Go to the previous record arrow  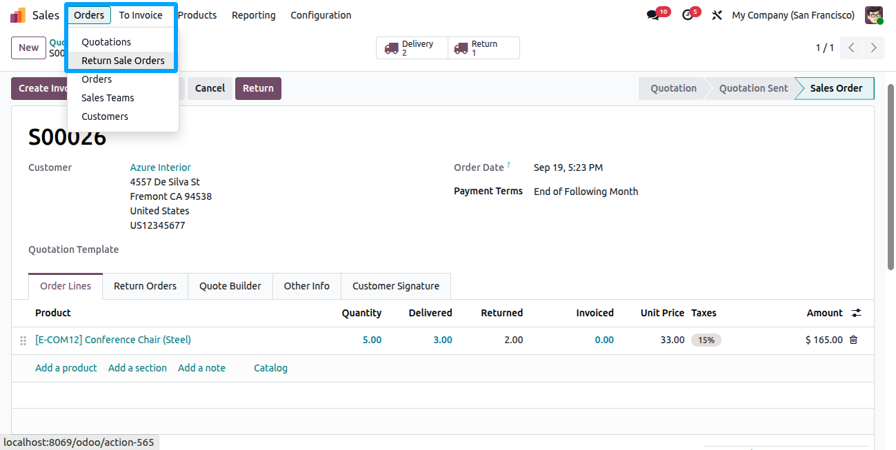click(x=852, y=48)
